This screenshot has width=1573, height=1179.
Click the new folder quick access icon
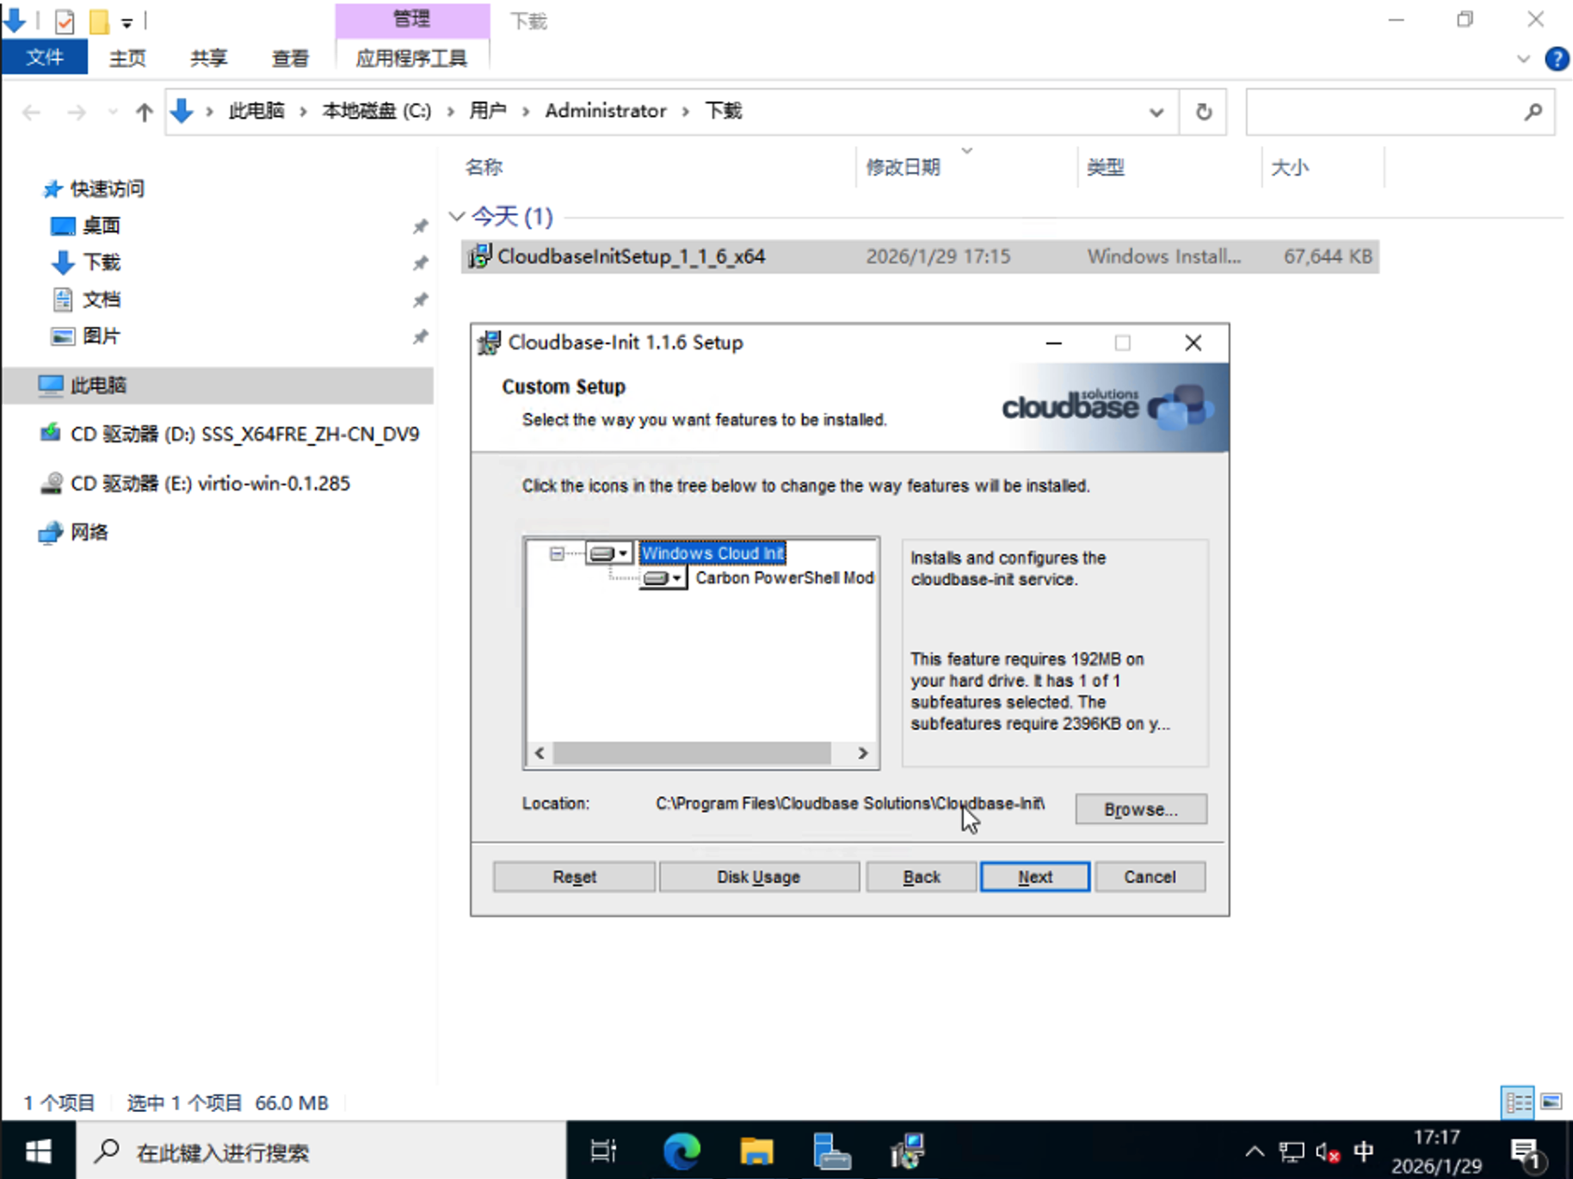click(x=99, y=21)
